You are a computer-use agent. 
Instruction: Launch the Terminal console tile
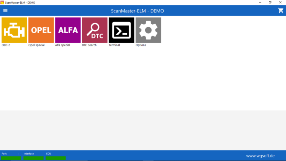click(x=122, y=30)
